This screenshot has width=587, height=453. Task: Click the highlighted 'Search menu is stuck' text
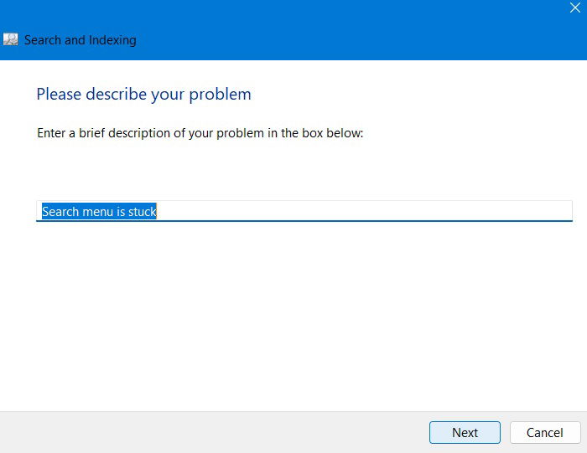pos(99,212)
